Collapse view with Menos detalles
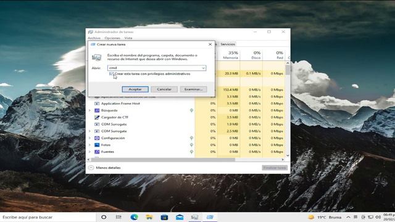395x222 pixels. (x=104, y=168)
